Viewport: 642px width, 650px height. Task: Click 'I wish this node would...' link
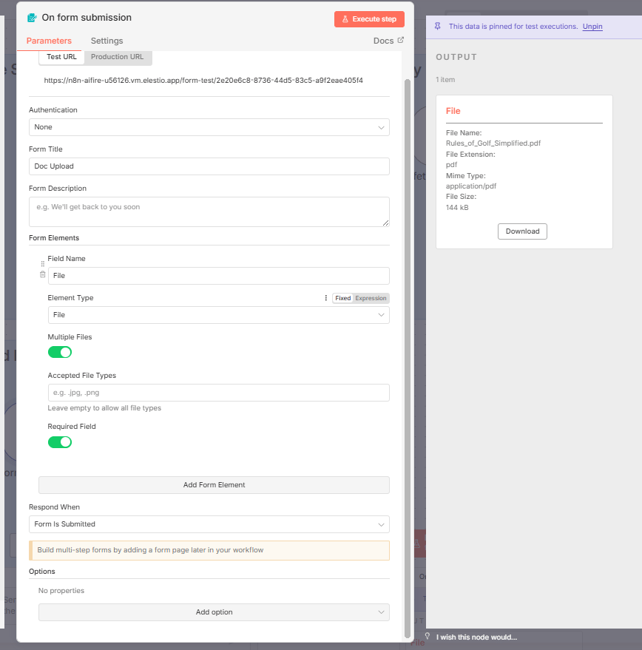(476, 637)
